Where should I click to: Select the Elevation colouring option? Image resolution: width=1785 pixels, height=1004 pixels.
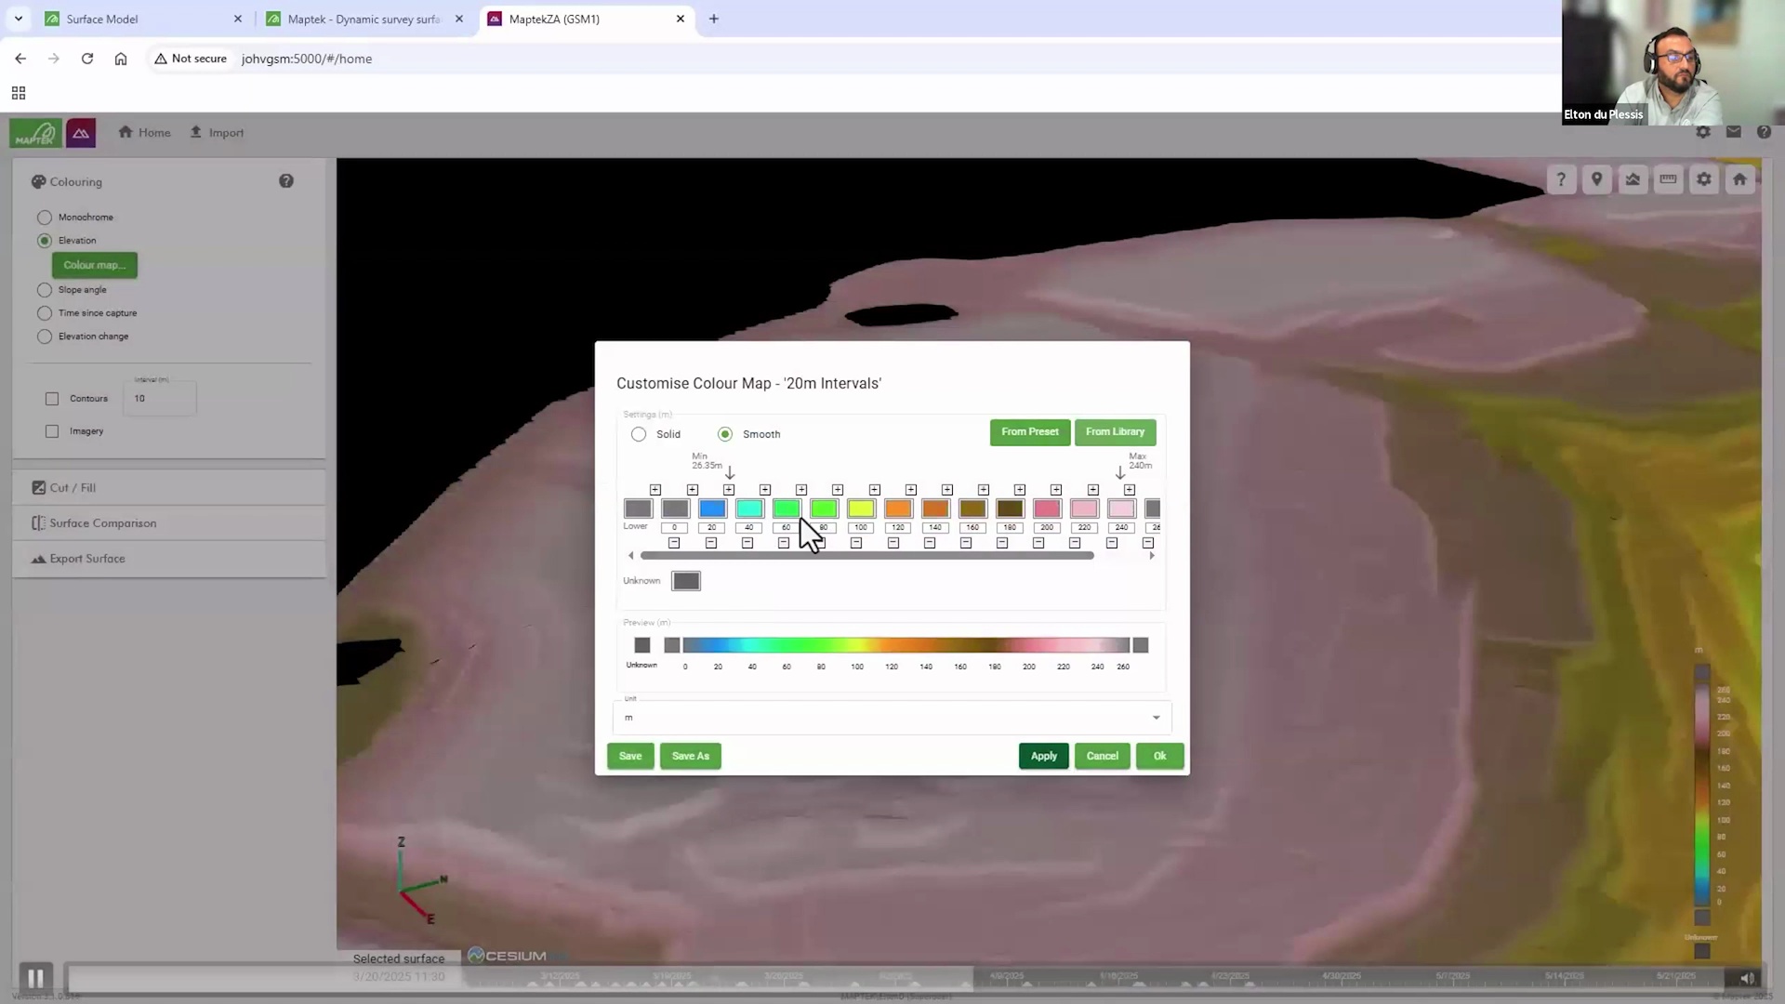click(x=44, y=241)
